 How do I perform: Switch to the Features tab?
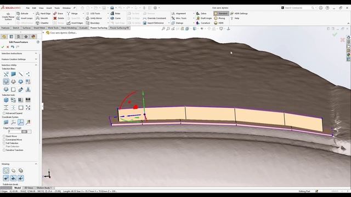coord(5,28)
